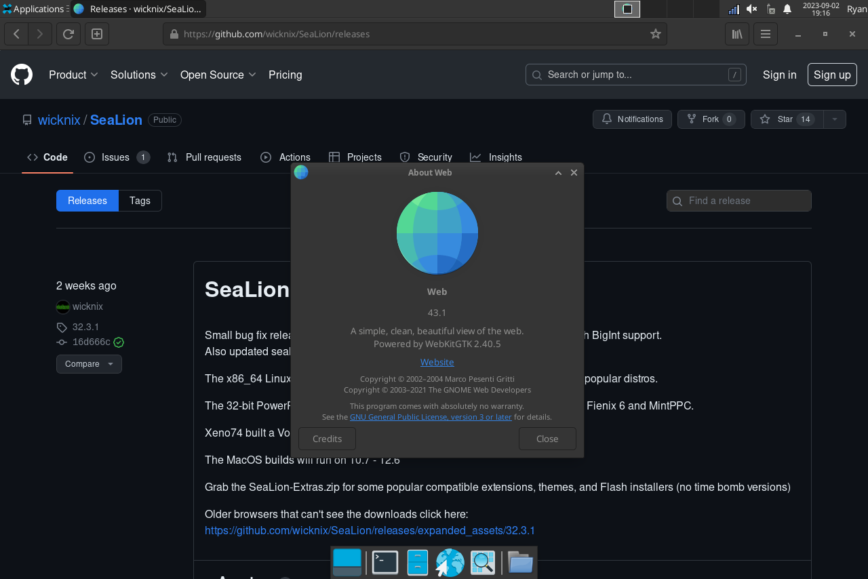This screenshot has width=868, height=579.
Task: Click the wicknix author name
Action: [x=87, y=306]
